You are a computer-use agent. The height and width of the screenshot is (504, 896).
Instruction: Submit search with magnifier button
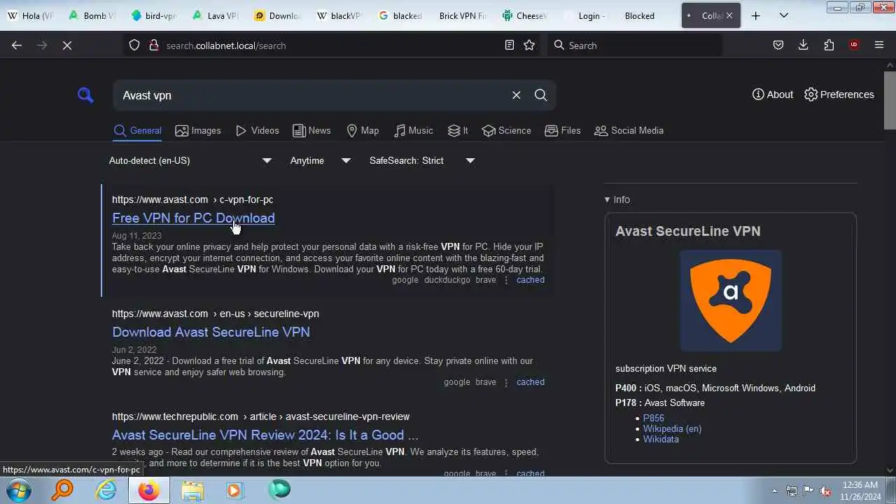tap(540, 95)
